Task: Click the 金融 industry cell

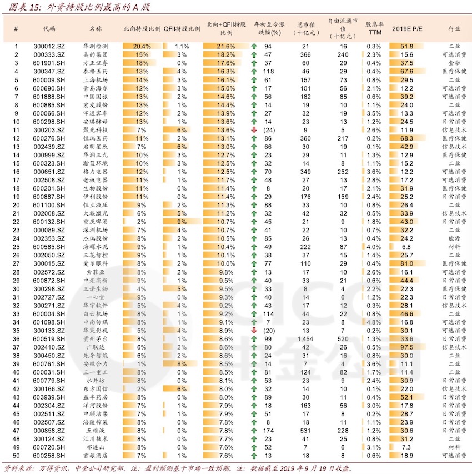Action: point(454,63)
